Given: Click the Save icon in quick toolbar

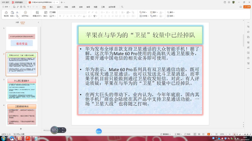Looking at the screenshot, I should [14, 7].
